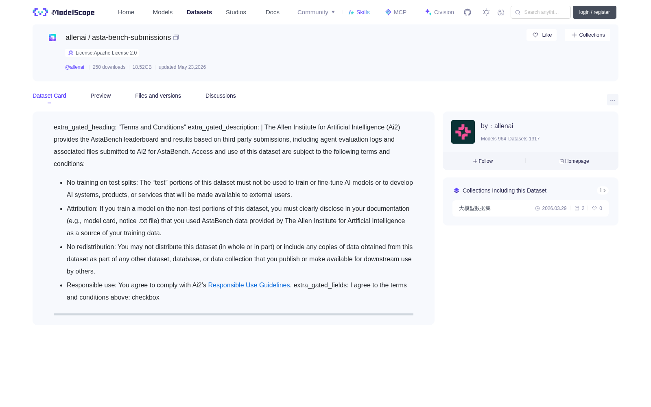Click the allenai / asta-bench-submissions title

(x=118, y=37)
